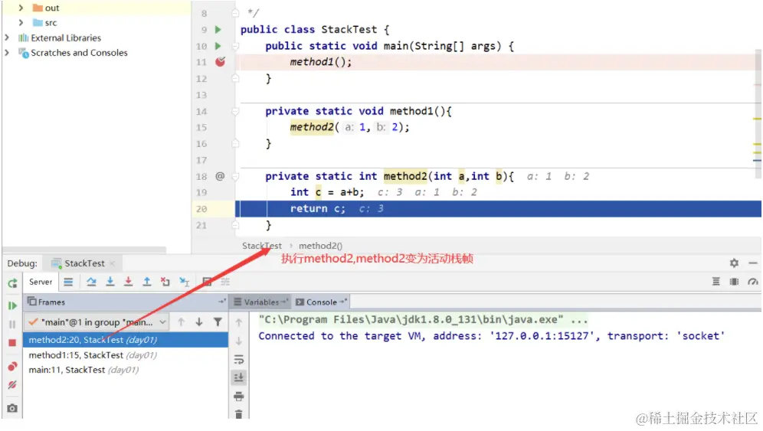Click the arrow icon at the Frames header's right end
The width and height of the screenshot is (763, 431).
tap(222, 302)
